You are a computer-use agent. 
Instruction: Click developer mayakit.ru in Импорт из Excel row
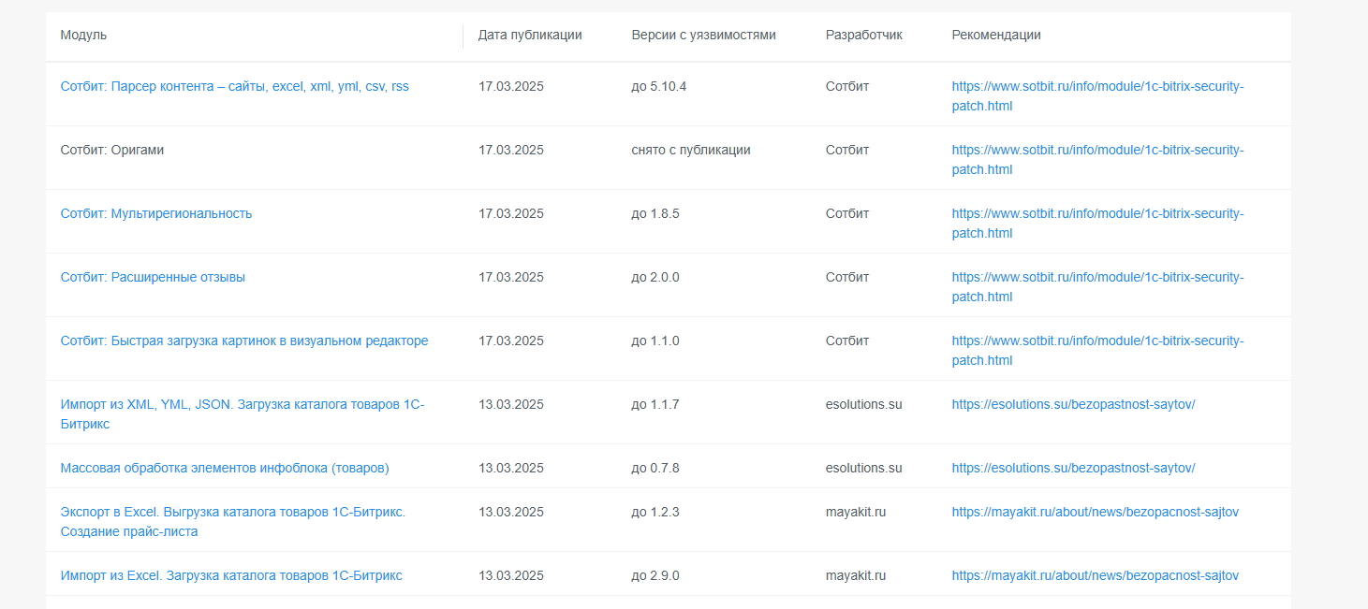[x=856, y=575]
